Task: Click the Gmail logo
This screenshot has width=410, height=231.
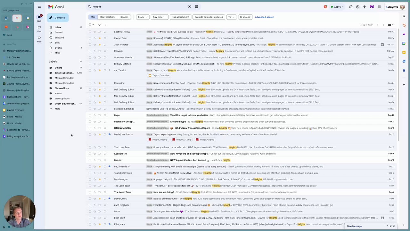Action: [56, 7]
